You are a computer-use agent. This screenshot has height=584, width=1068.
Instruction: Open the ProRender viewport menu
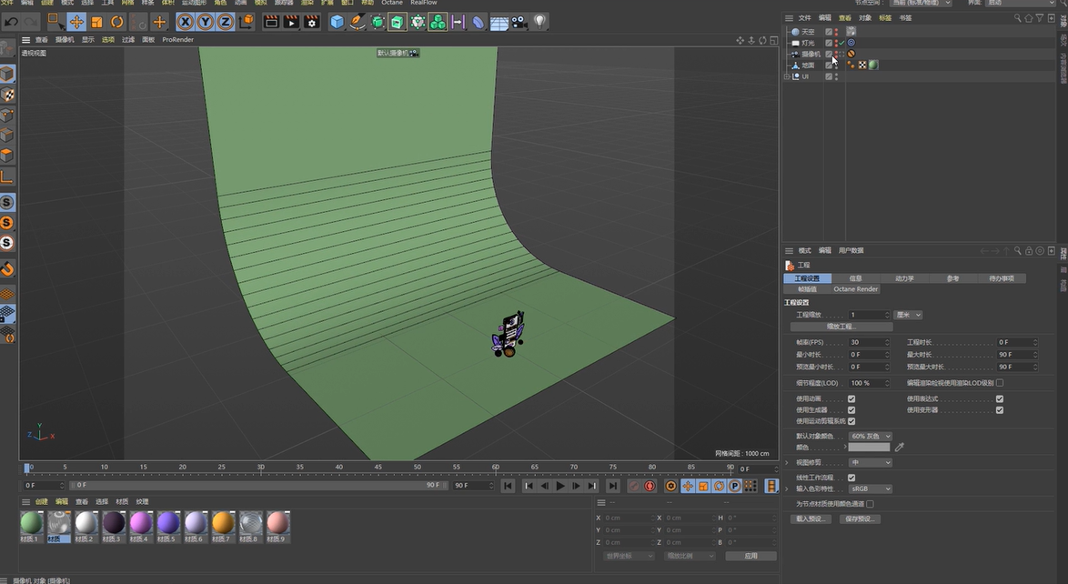click(x=177, y=39)
